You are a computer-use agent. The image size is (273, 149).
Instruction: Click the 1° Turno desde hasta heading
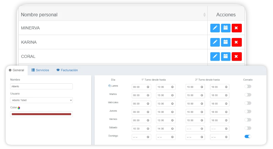[154, 80]
